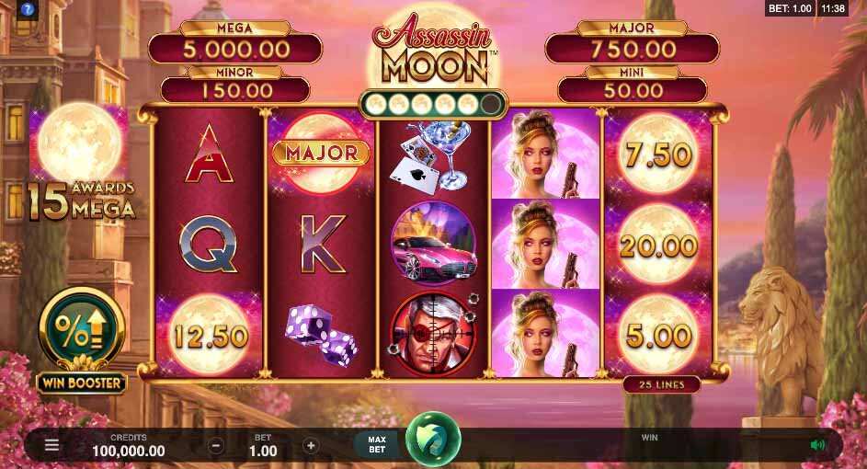
Task: Click the moon collection progress meter
Action: (433, 103)
